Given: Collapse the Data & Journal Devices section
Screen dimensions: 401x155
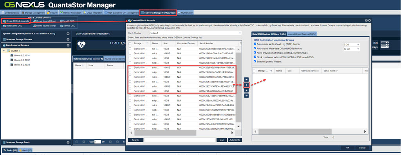Looking at the screenshot, I should click(68, 45).
